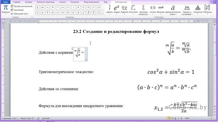This screenshot has width=218, height=122.
Task: Select Print Layout view button
Action: pos(169,118)
